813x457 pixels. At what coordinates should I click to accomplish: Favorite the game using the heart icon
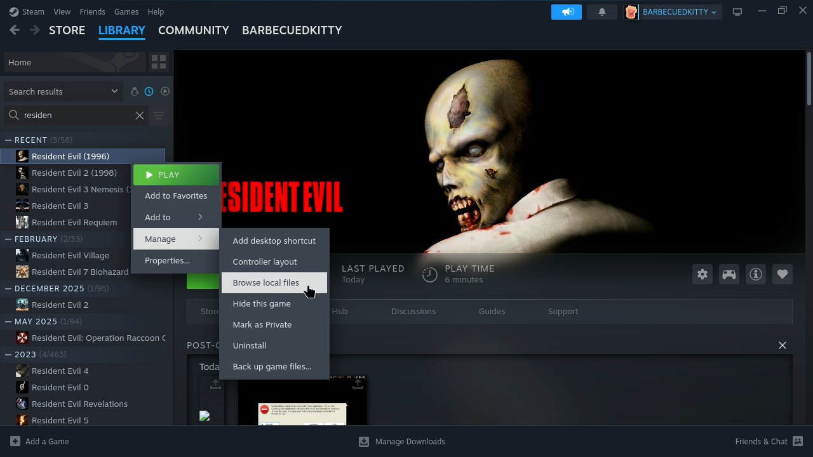(782, 274)
